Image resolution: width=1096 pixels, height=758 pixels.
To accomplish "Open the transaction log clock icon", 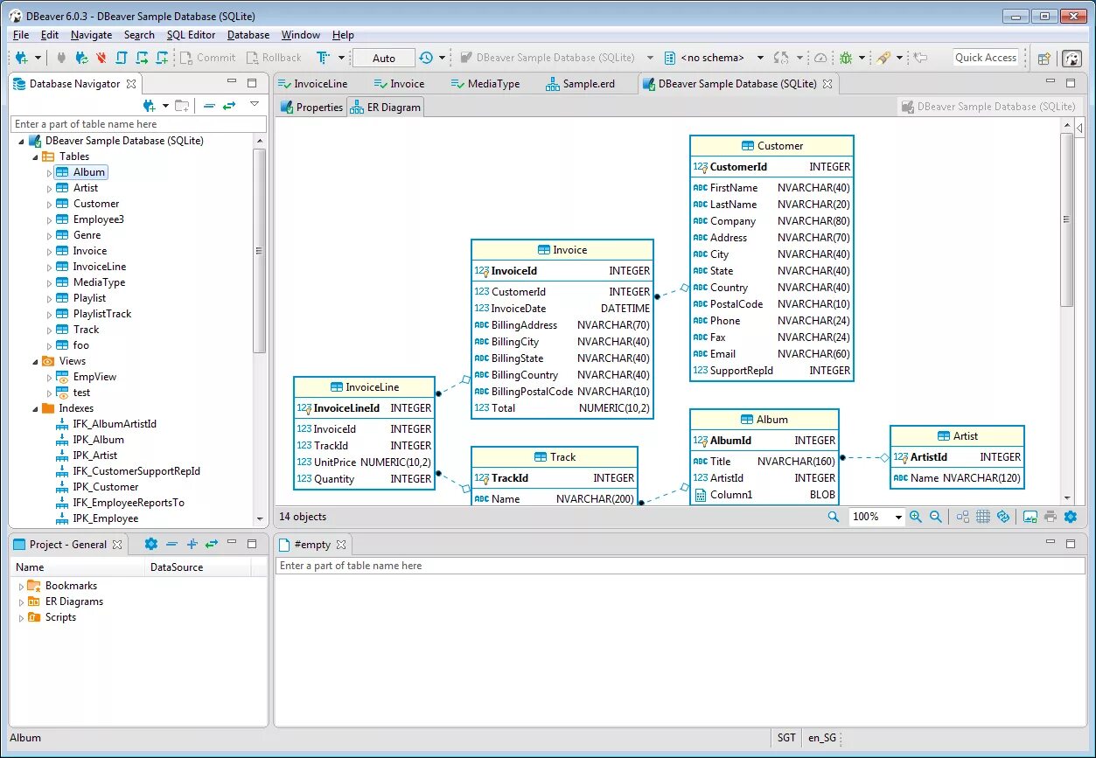I will click(x=426, y=58).
